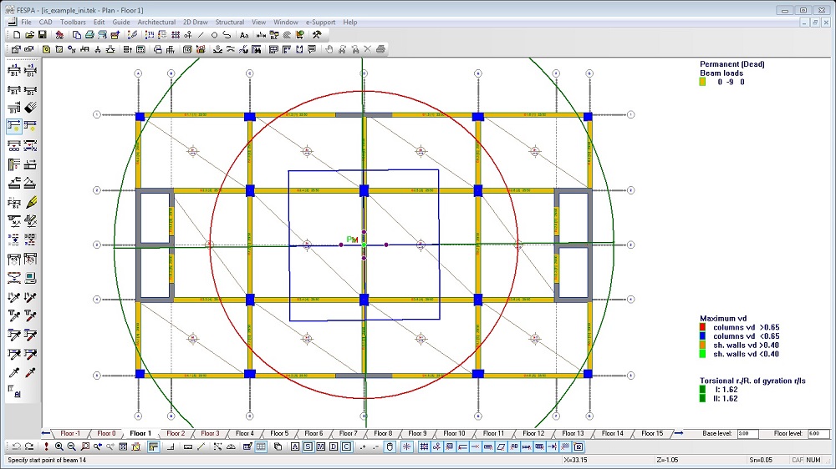Click the calculator icon in second toolbar
Image resolution: width=836 pixels, height=469 pixels.
[140, 49]
